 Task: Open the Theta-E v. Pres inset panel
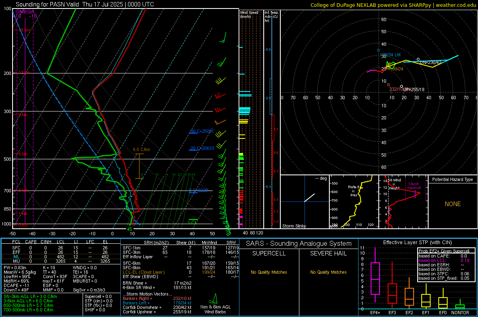[354, 202]
